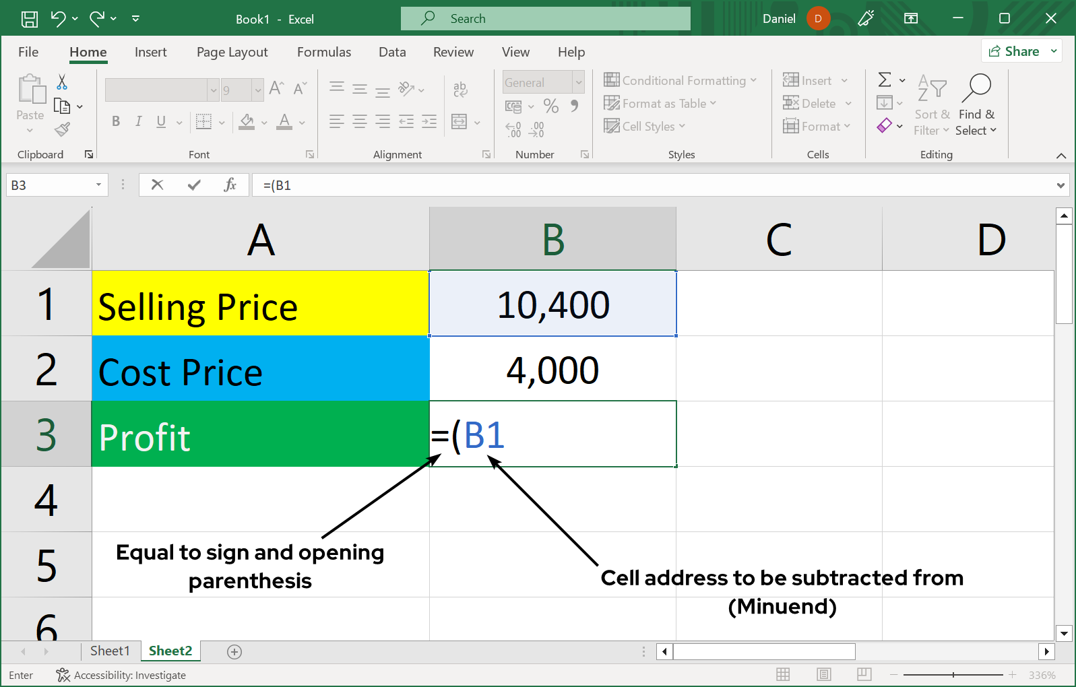
Task: Click Delete cells button
Action: pos(809,103)
